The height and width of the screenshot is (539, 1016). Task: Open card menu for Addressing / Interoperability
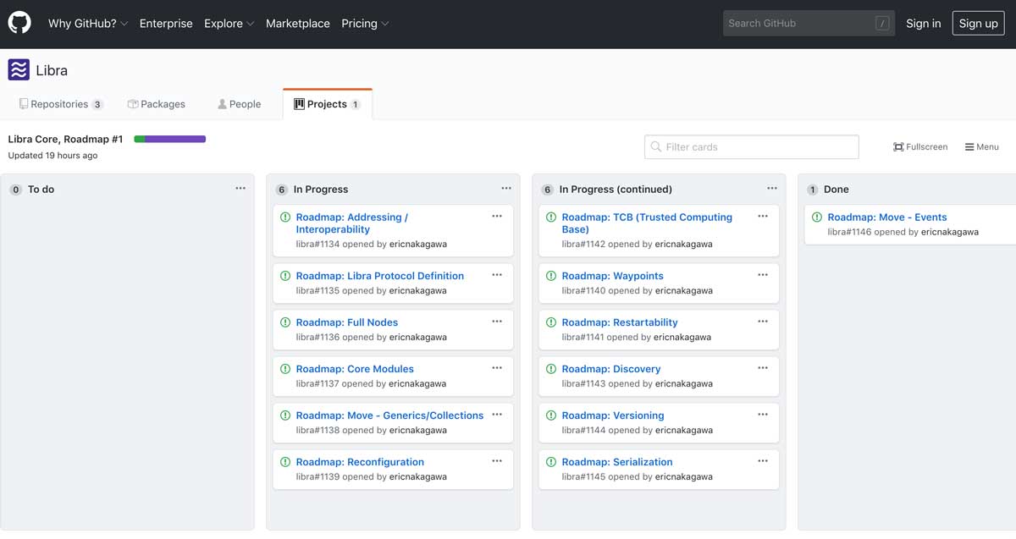(x=497, y=217)
